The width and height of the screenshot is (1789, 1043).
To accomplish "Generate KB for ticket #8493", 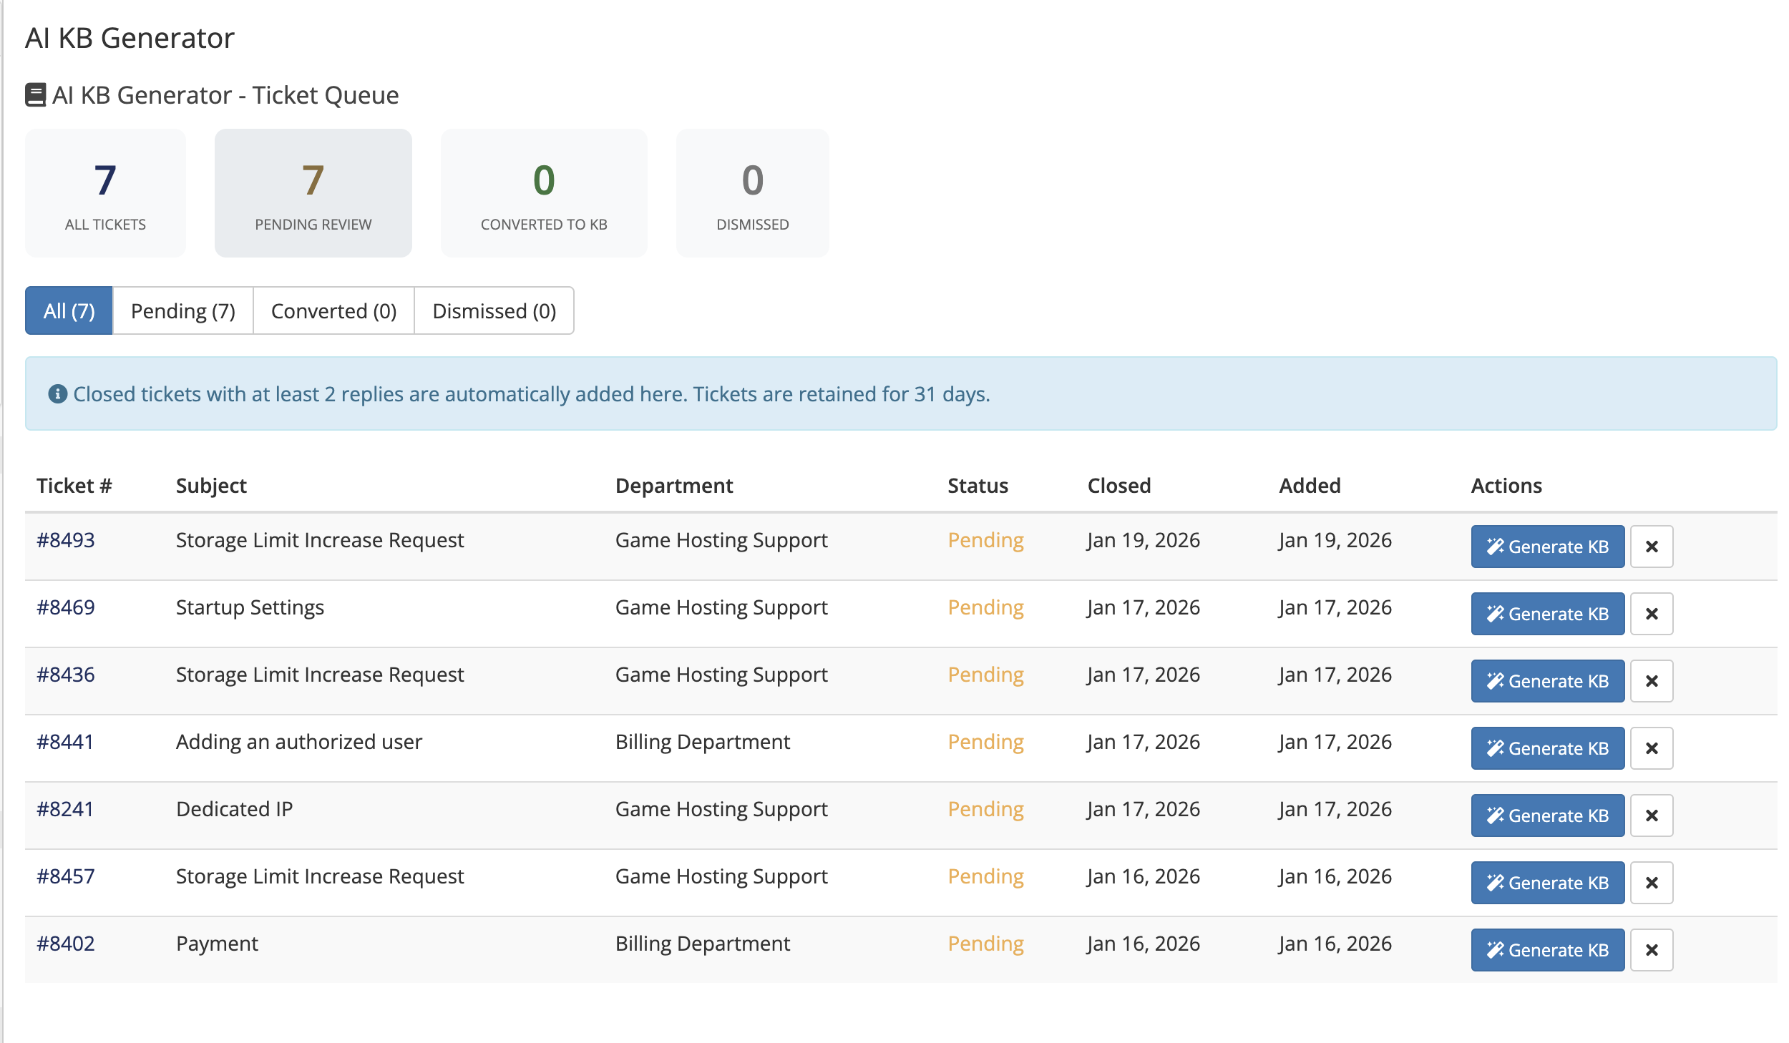I will (1547, 547).
